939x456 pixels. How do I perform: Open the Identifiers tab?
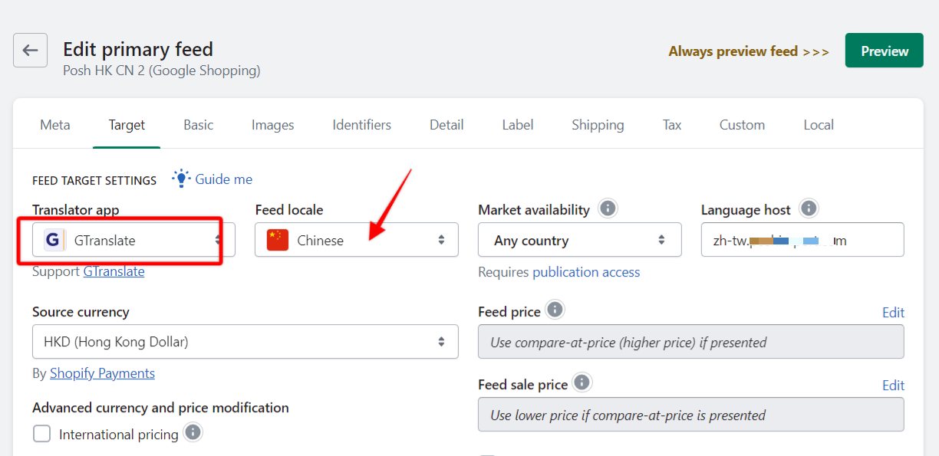361,125
